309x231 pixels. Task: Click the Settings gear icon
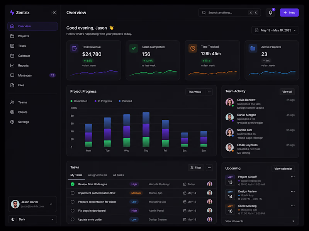(12, 122)
